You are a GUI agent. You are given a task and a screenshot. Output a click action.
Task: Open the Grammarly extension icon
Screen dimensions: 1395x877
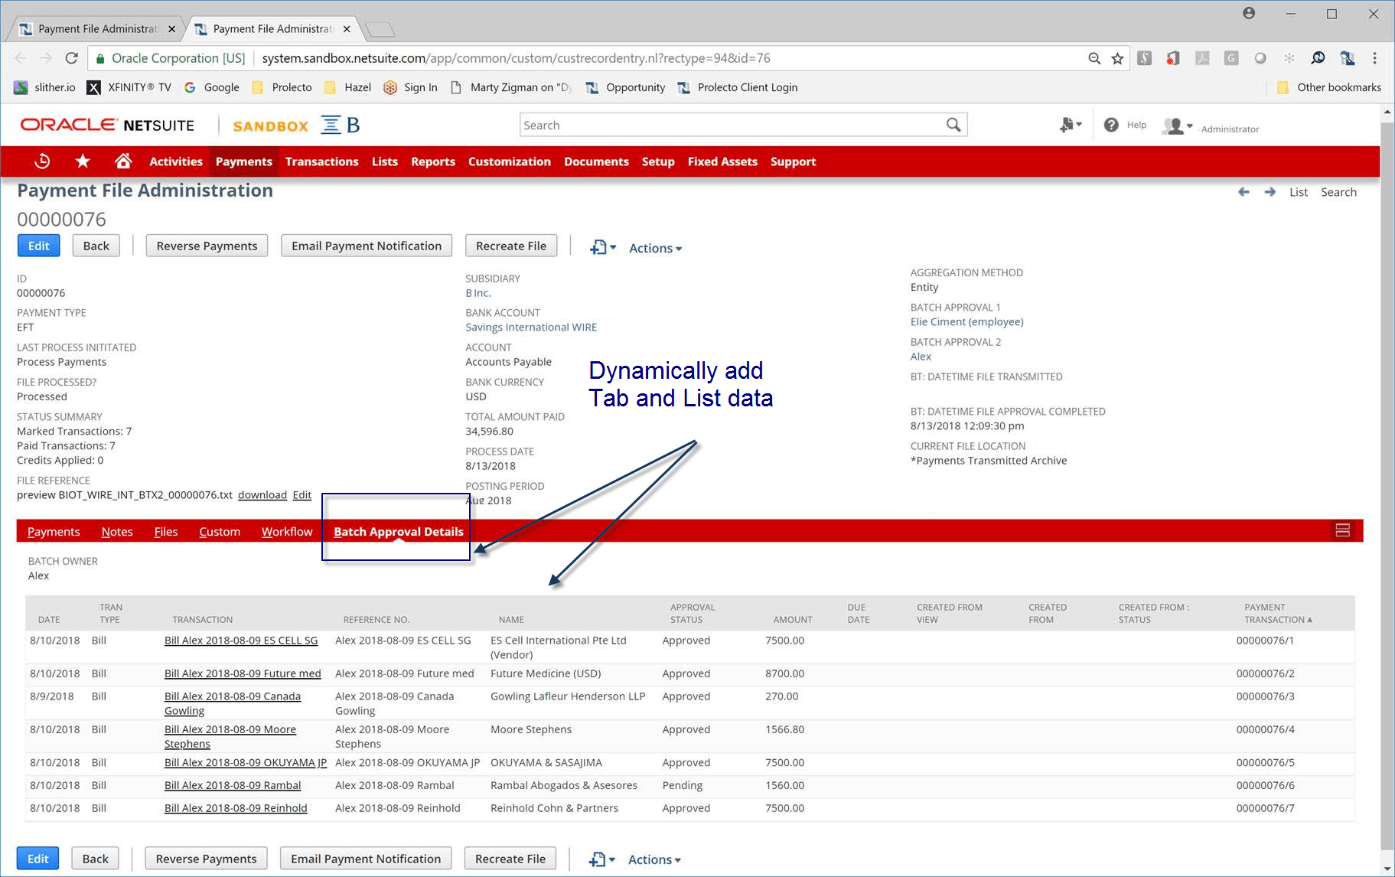(1230, 57)
